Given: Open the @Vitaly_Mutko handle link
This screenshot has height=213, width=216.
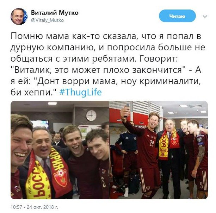Looking at the screenshot, I should (x=48, y=20).
